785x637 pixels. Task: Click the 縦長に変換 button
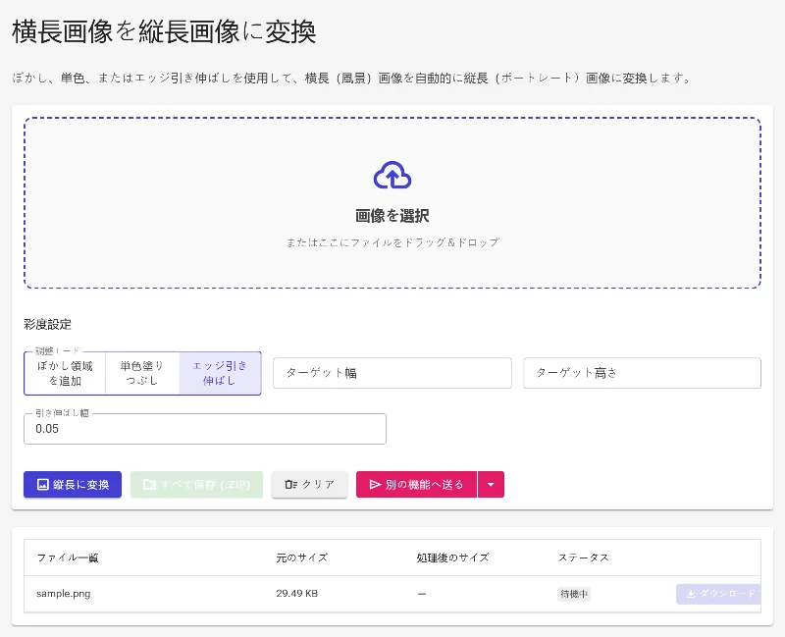click(73, 484)
